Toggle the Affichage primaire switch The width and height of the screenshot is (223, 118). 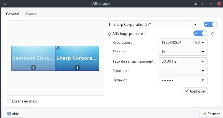(200, 33)
